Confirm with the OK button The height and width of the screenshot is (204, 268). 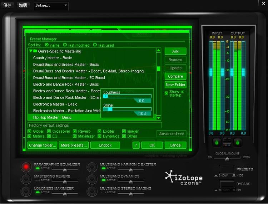coord(152,145)
